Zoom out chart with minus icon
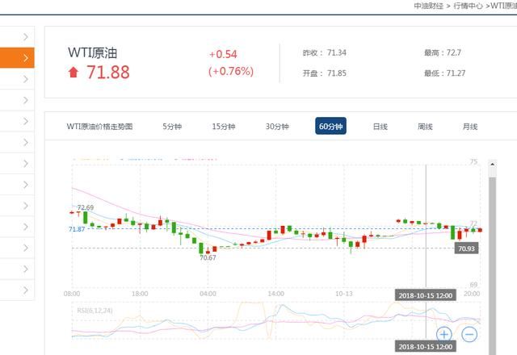Screen dimensions: 517x355 pos(469,335)
